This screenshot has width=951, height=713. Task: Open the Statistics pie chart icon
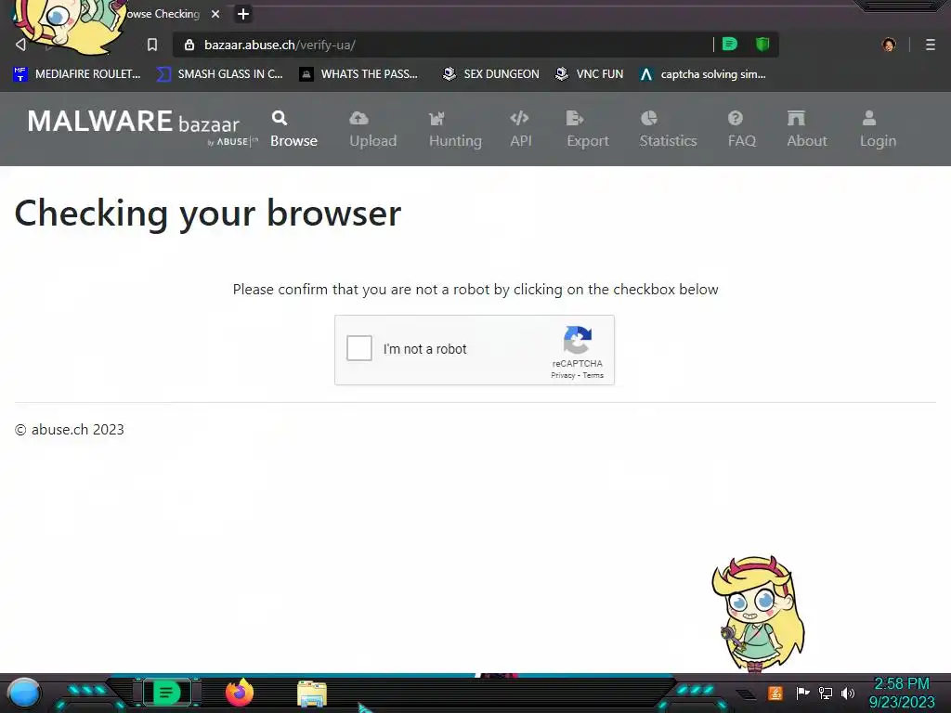(x=649, y=118)
